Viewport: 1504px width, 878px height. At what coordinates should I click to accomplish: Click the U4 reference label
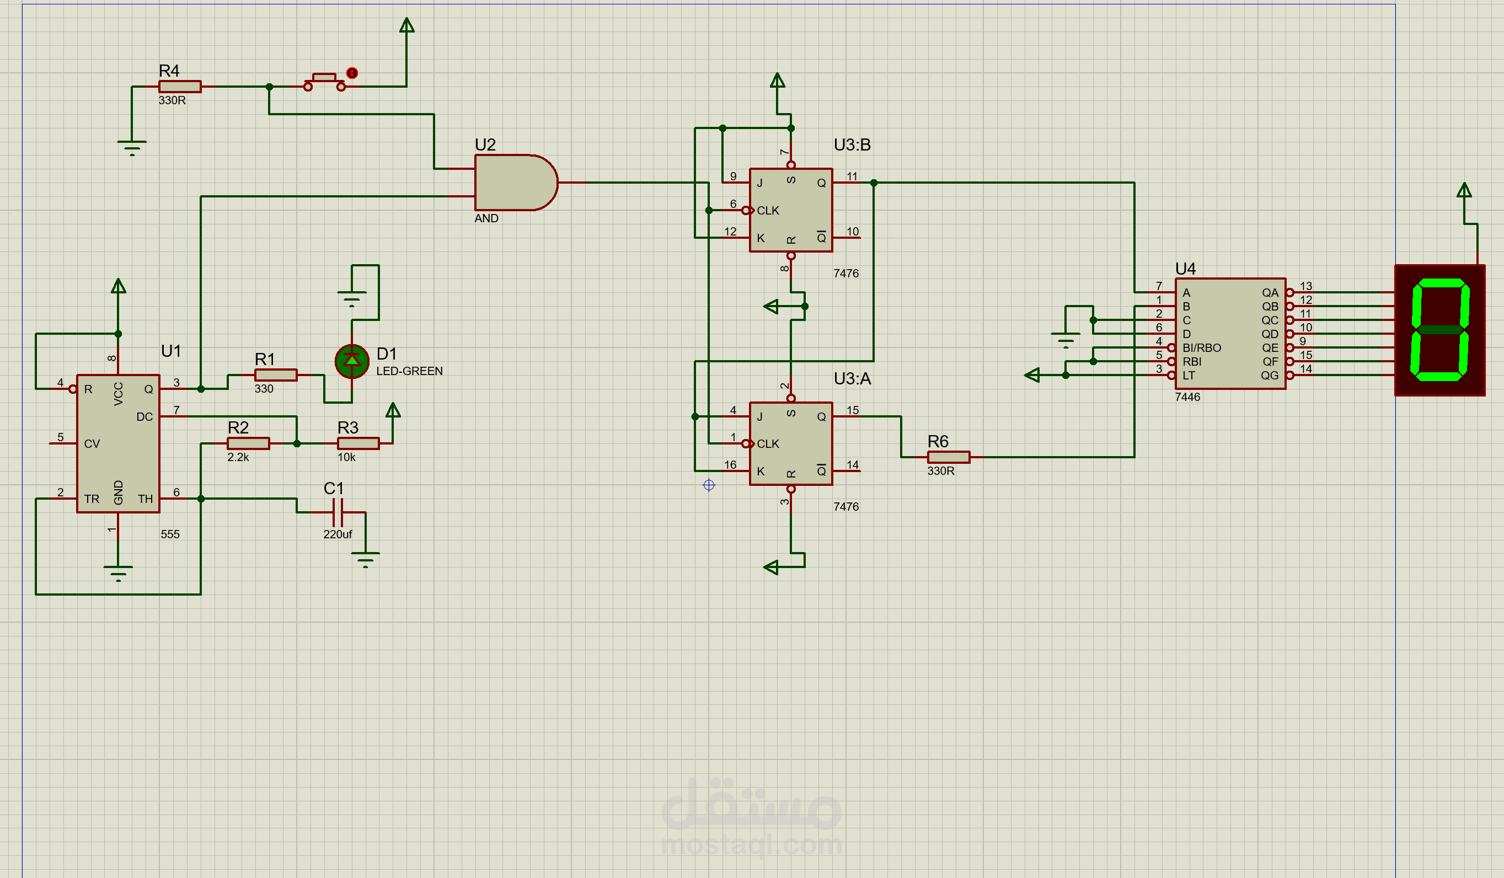1186,269
